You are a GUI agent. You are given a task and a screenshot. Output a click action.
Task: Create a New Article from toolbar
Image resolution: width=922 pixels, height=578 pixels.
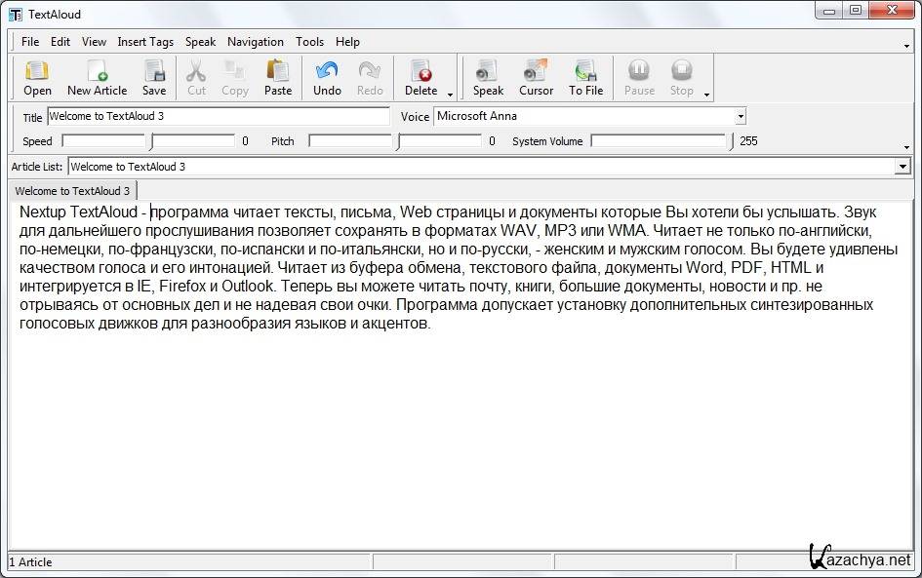click(x=97, y=77)
